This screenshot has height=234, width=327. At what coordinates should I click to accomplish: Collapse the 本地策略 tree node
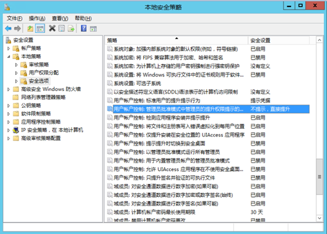[x=8, y=57]
